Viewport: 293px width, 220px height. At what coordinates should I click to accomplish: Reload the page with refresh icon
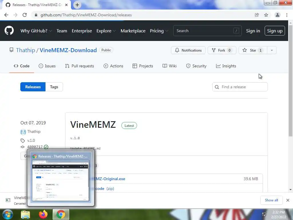pyautogui.click(x=25, y=15)
